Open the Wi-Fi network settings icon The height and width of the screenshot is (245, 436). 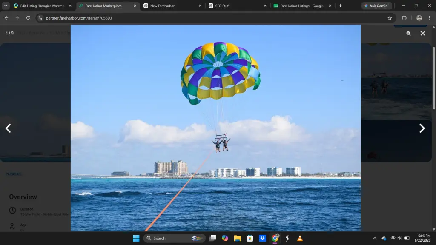(393, 238)
